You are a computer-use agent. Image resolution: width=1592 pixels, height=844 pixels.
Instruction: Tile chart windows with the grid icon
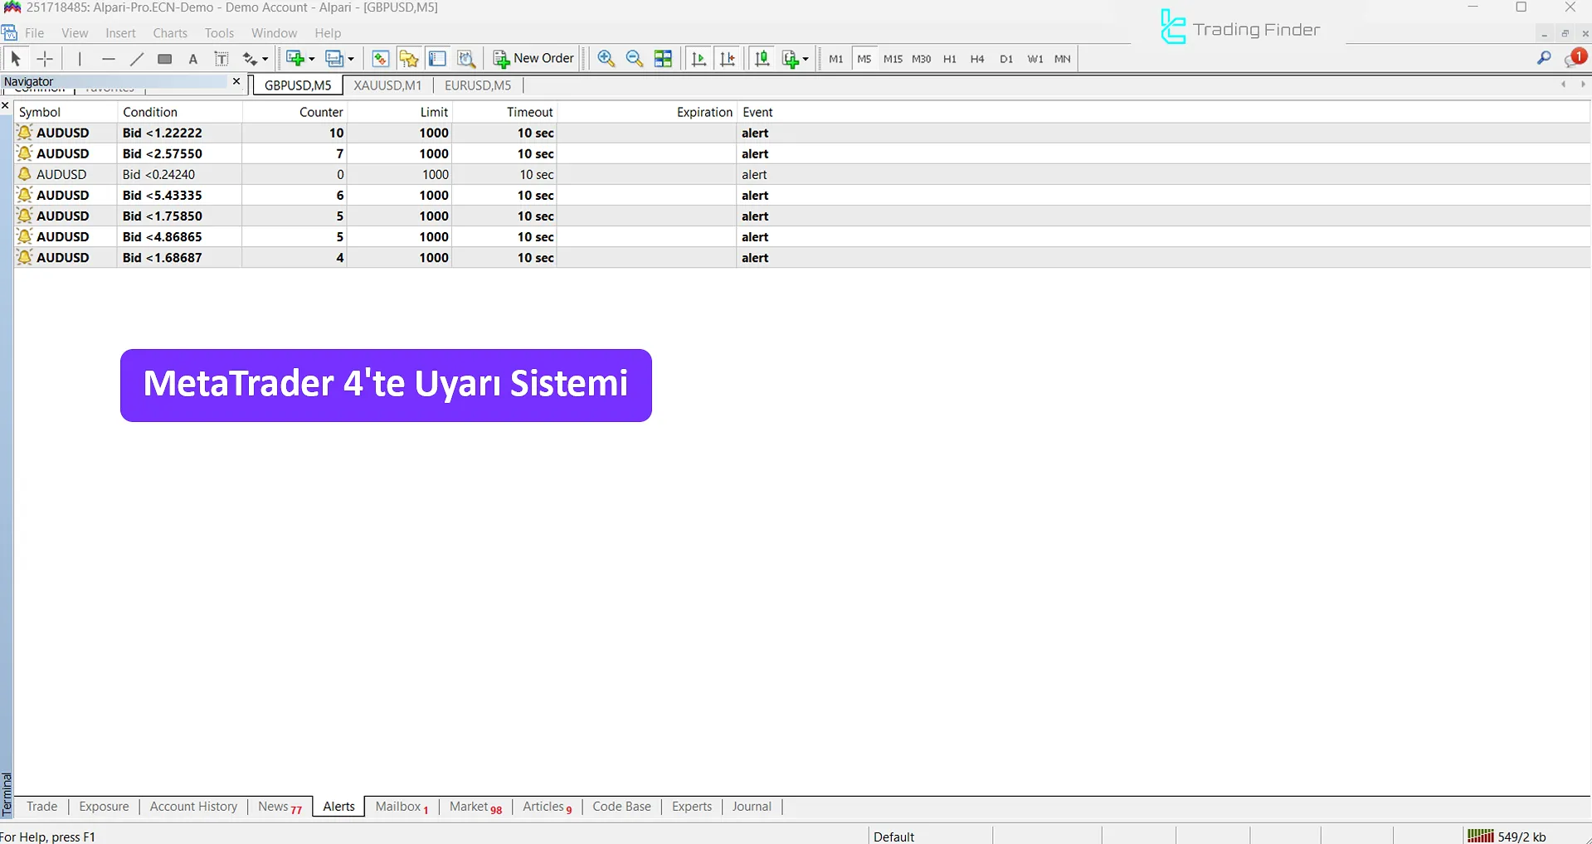coord(663,59)
